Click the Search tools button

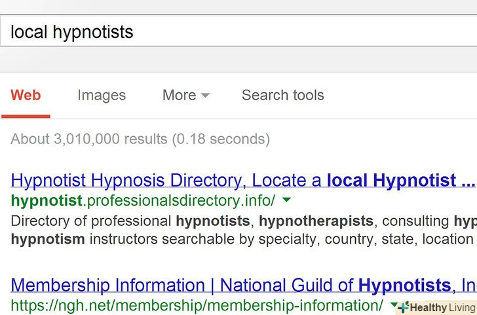[282, 95]
